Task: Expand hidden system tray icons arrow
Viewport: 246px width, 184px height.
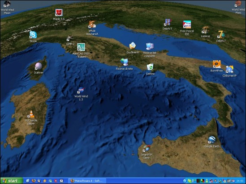Action: tap(185, 181)
